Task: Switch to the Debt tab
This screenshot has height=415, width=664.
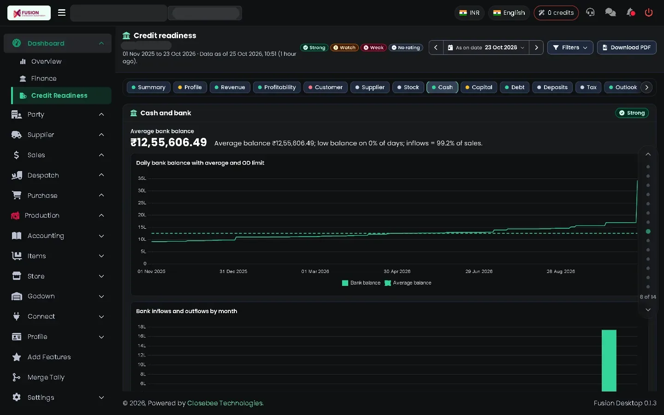Action: click(515, 87)
